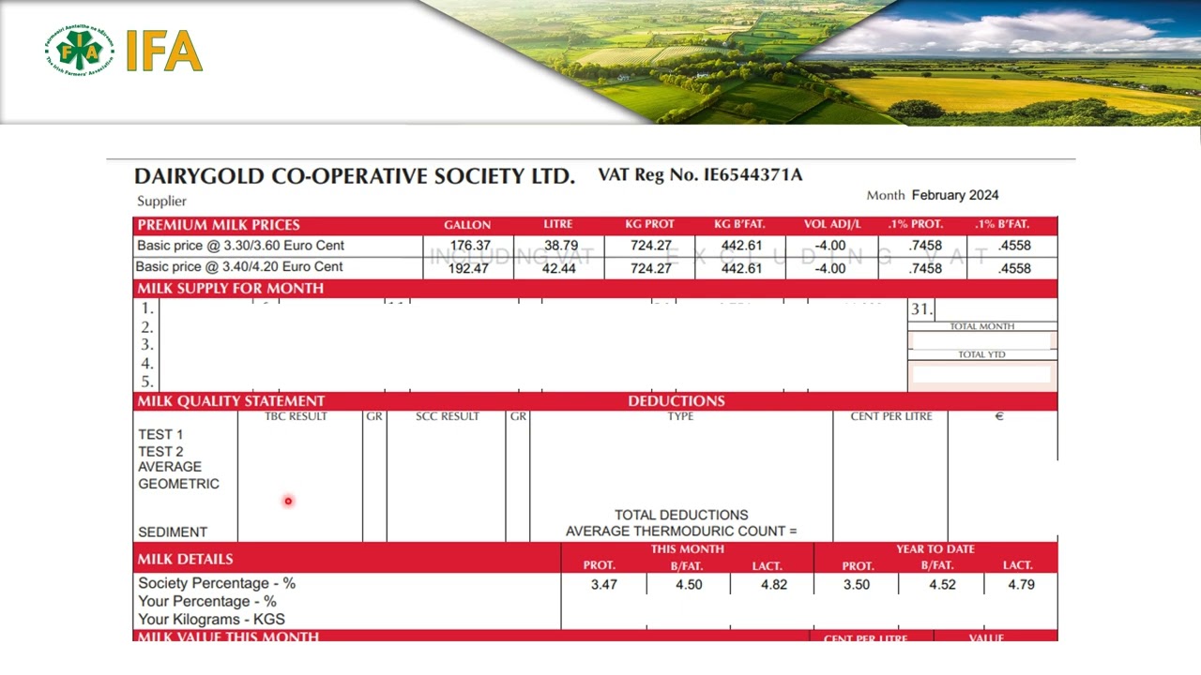The height and width of the screenshot is (675, 1201).
Task: Click the KG B'FAT. column header
Action: (739, 224)
